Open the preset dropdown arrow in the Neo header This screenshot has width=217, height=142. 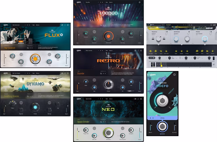pyautogui.click(x=98, y=99)
